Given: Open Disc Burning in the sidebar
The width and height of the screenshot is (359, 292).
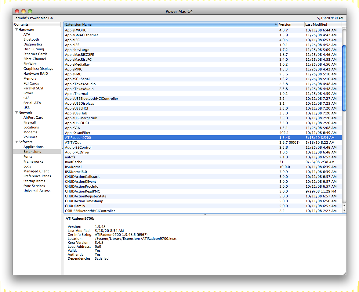Looking at the screenshot, I should 34,49.
